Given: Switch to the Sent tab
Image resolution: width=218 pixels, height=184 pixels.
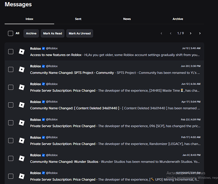Looking at the screenshot, I should 78,19.
